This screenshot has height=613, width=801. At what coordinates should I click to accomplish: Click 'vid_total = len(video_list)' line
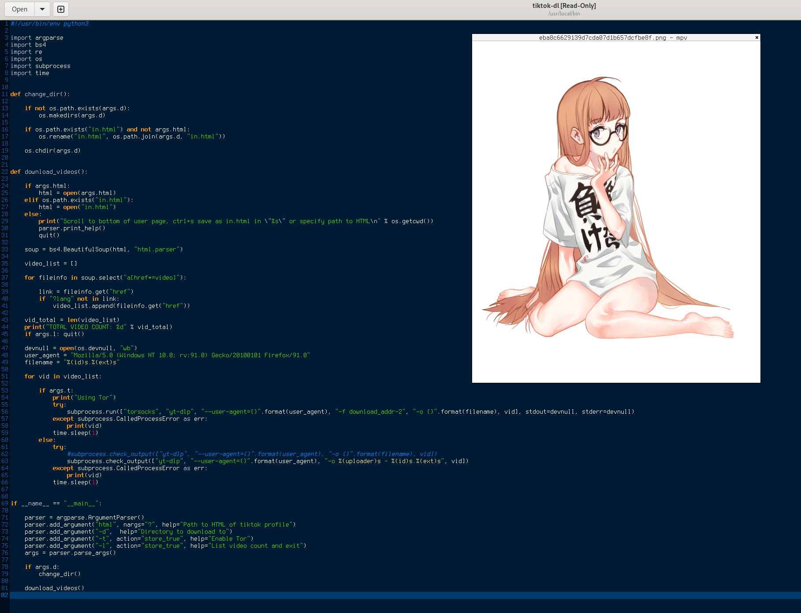point(72,320)
